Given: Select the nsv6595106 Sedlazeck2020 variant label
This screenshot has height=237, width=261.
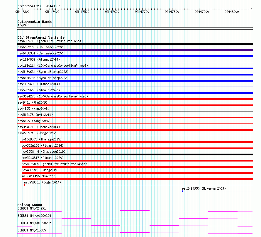Looking at the screenshot, I should coord(40,47).
